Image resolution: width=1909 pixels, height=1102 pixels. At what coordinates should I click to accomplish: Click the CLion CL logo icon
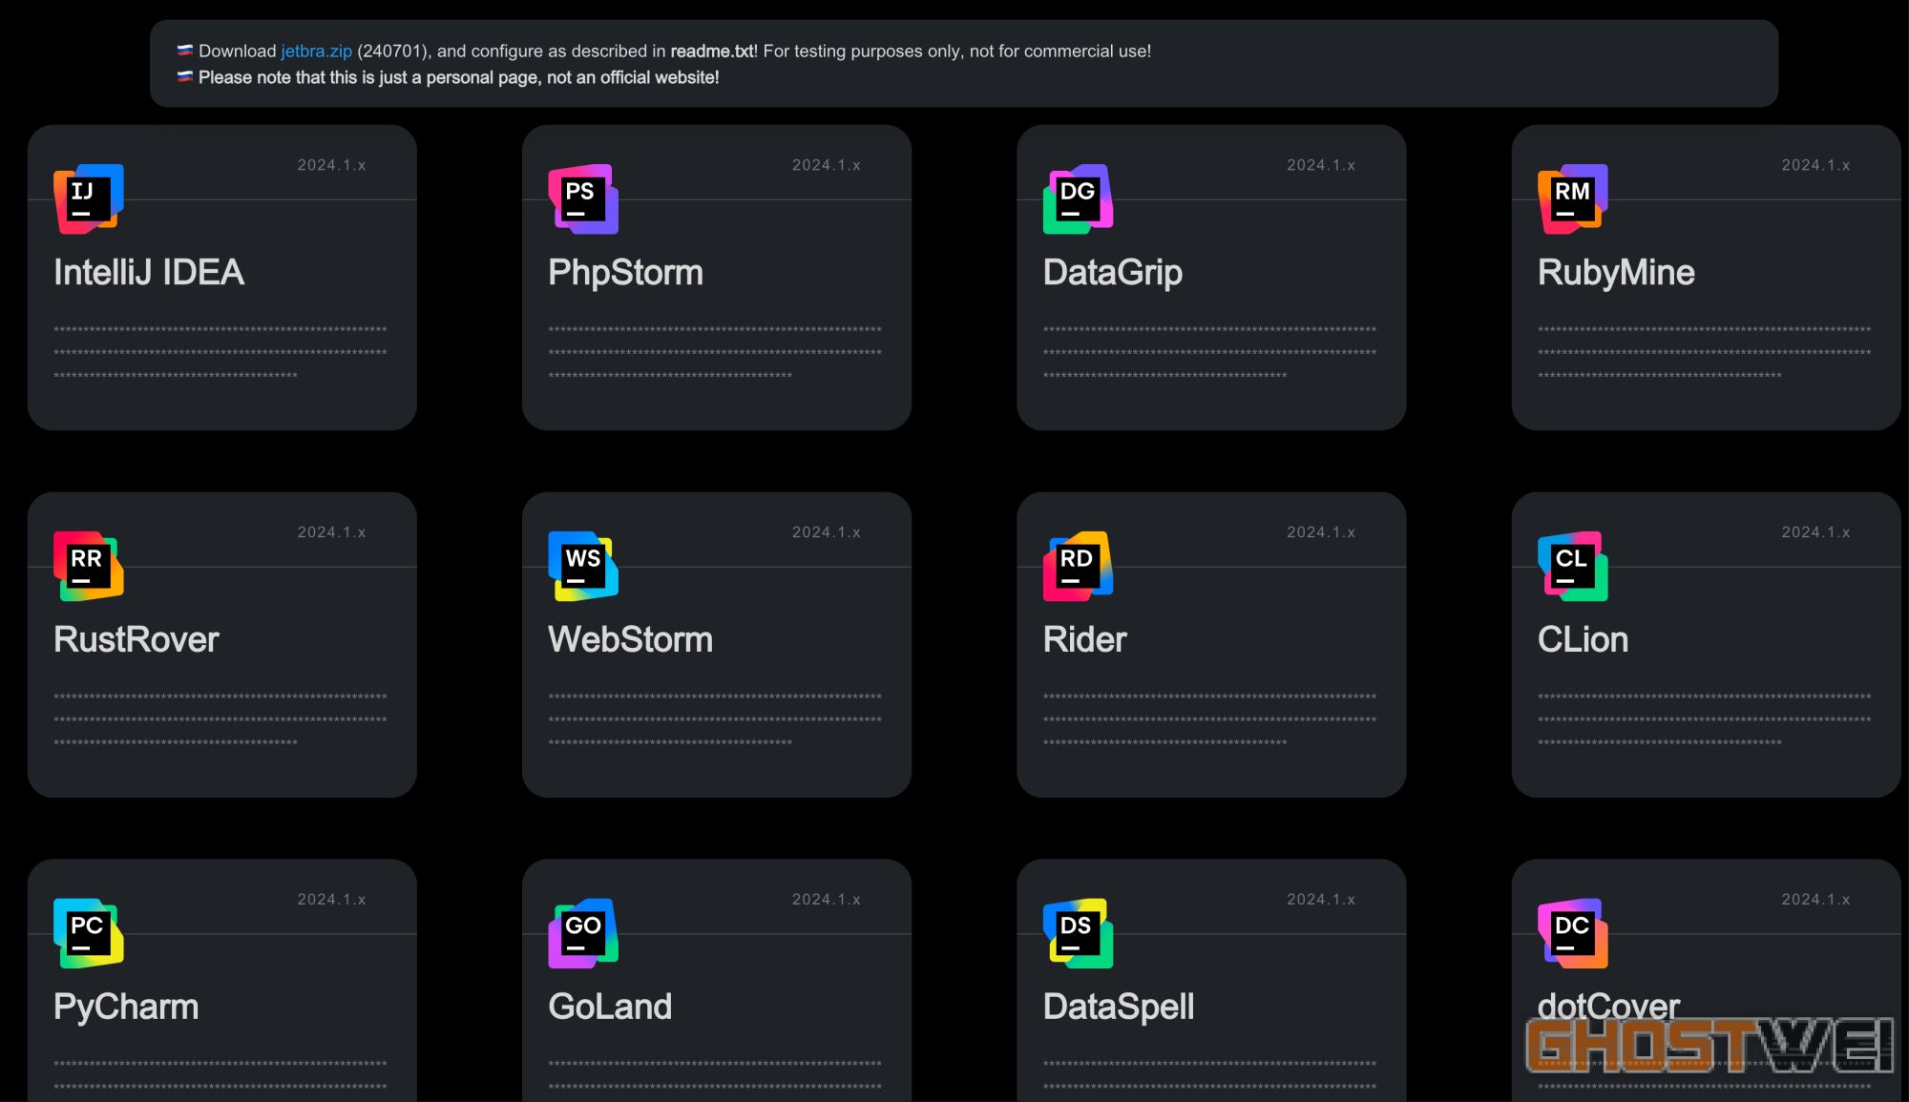tap(1572, 566)
